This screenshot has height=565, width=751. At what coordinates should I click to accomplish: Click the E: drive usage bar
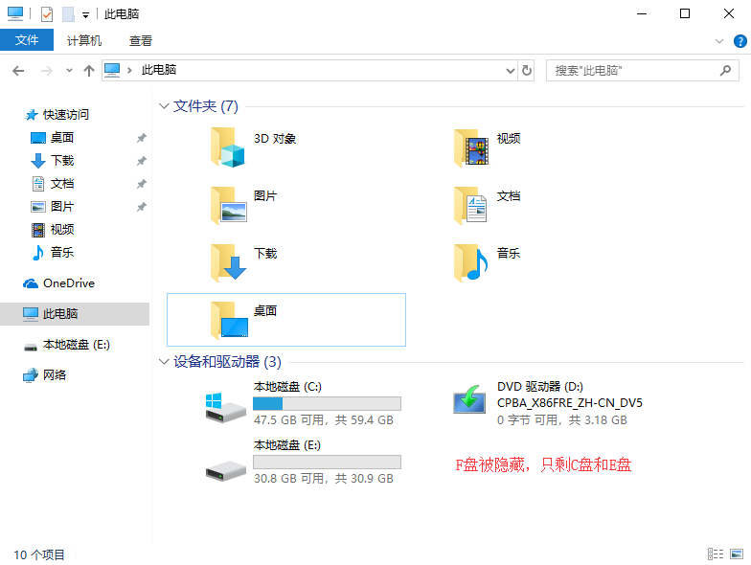(328, 462)
